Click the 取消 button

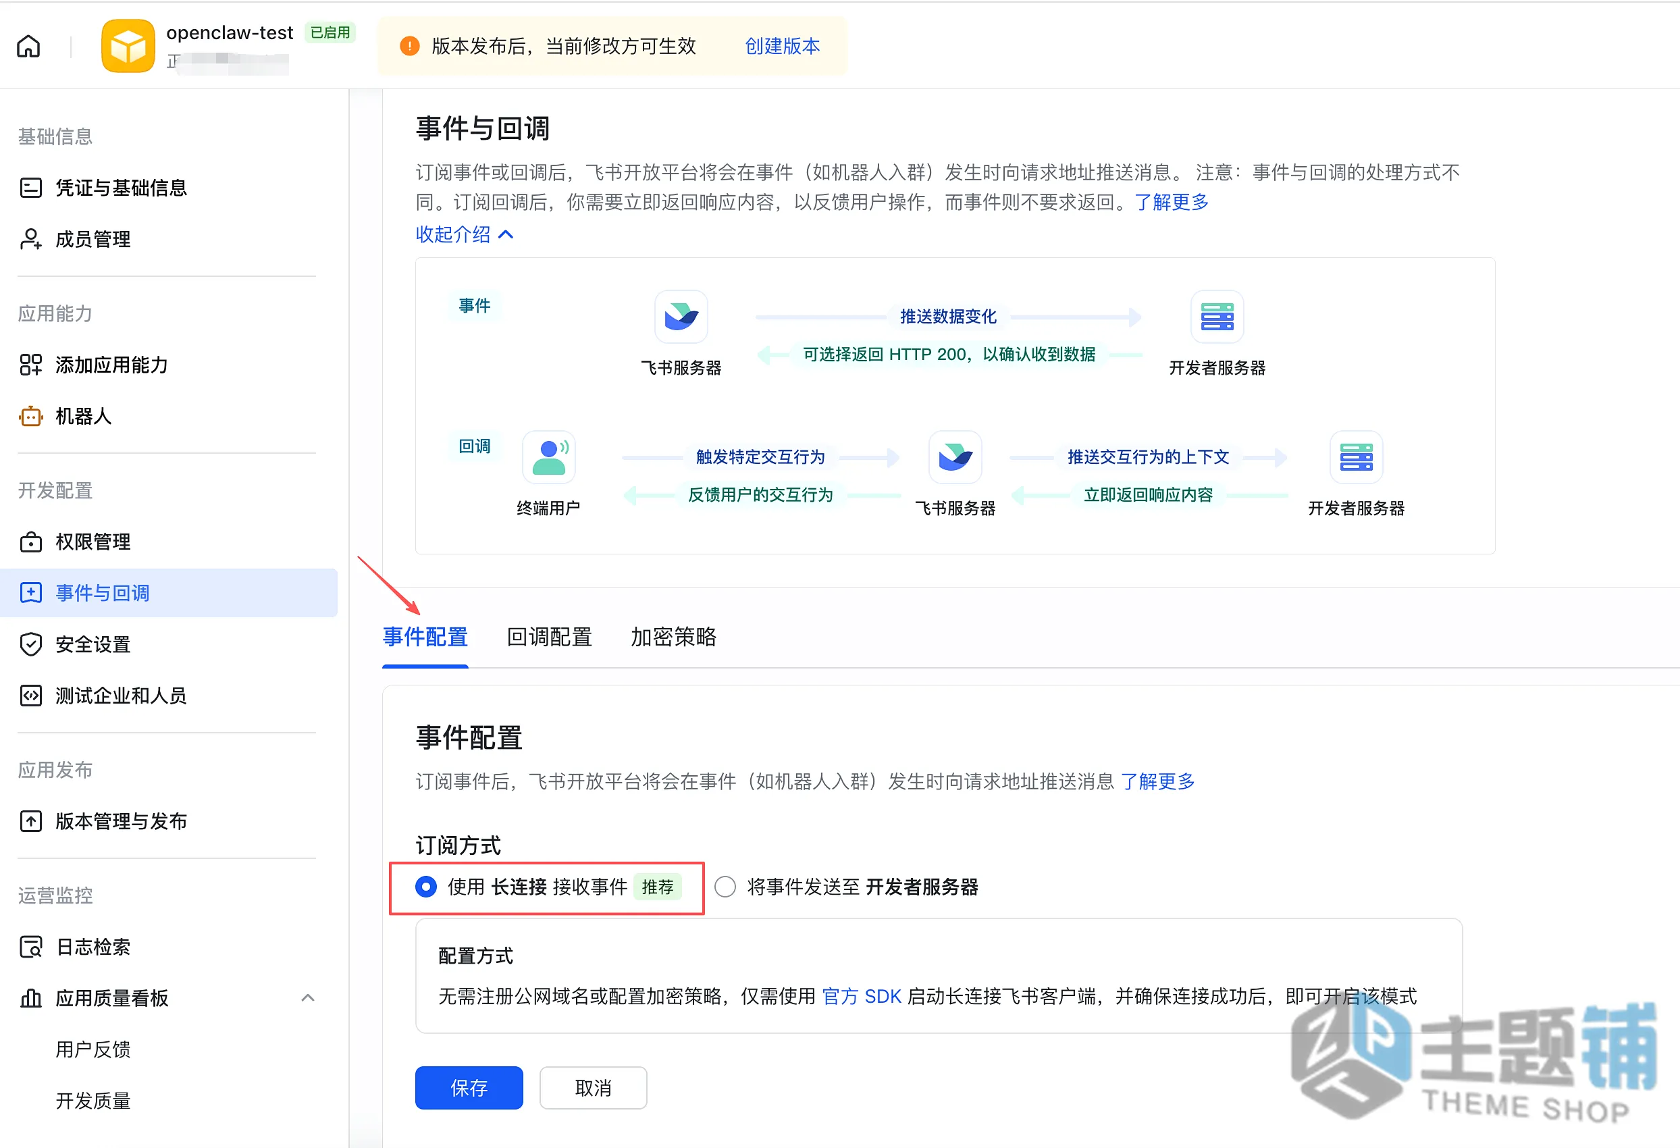(x=594, y=1088)
